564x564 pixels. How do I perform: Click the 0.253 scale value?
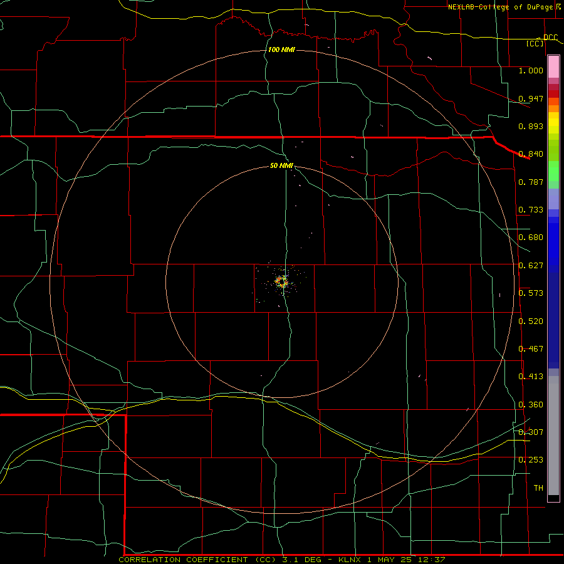531,460
